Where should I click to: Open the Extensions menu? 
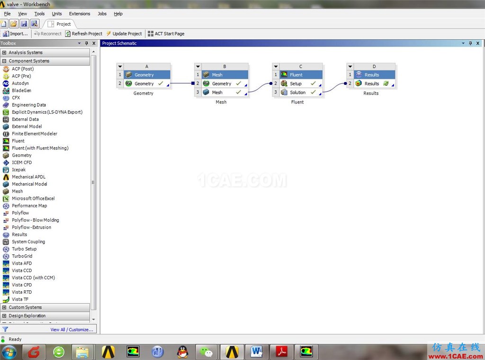coord(80,14)
